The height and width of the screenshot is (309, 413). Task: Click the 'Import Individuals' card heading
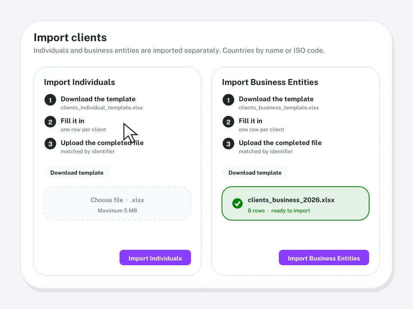click(x=80, y=82)
